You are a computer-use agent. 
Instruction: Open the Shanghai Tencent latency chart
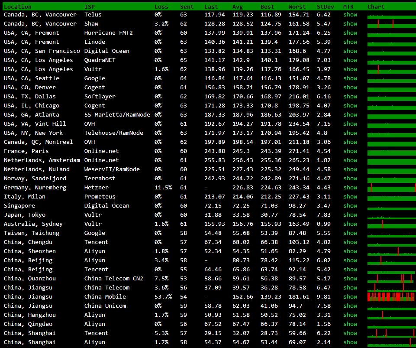pos(392,333)
